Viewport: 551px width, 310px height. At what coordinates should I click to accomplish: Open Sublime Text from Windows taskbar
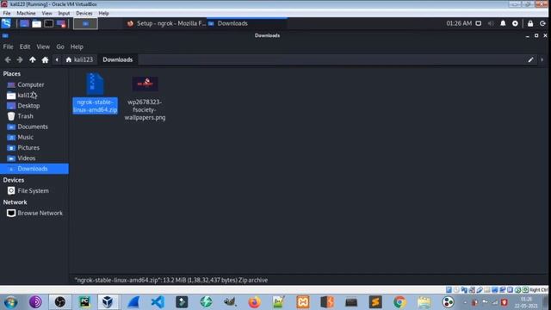point(375,302)
